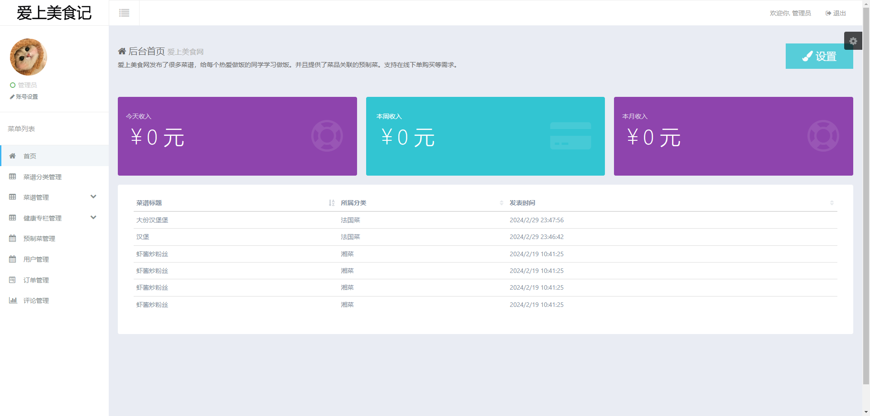Open 用户管理 in the sidebar
Image resolution: width=870 pixels, height=416 pixels.
pyautogui.click(x=54, y=259)
